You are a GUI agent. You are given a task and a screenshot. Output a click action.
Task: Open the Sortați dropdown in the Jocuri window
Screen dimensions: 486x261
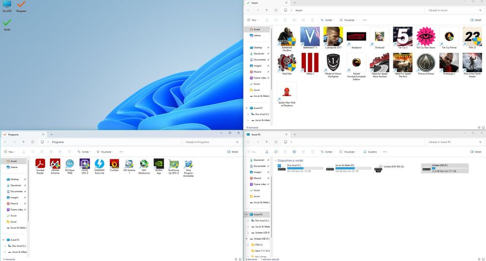[328, 20]
